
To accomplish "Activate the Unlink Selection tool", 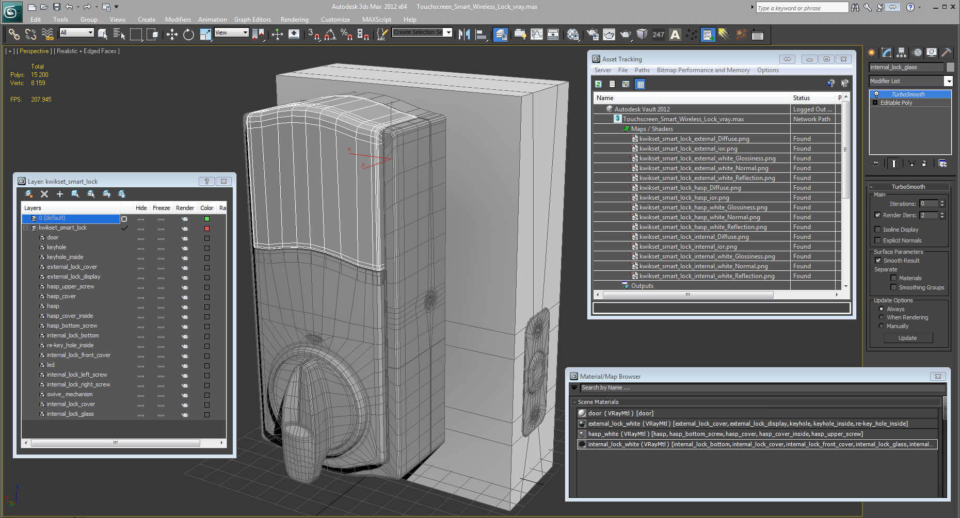I will pos(31,35).
